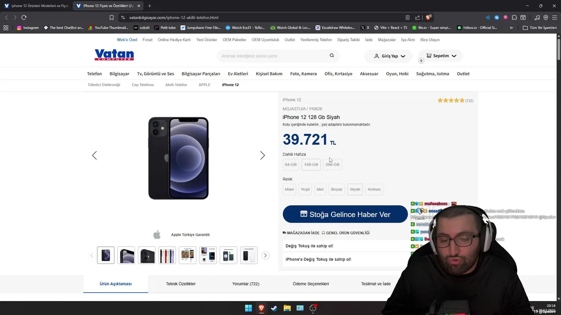The width and height of the screenshot is (561, 315).
Task: Click the sidebar search panel icon in toolbar
Action: pos(523,17)
